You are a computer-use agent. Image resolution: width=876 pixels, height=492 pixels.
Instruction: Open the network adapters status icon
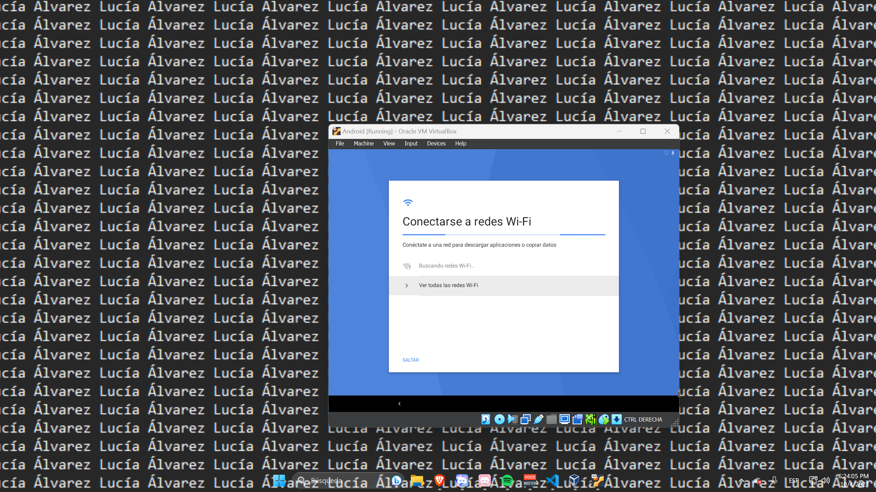point(525,419)
